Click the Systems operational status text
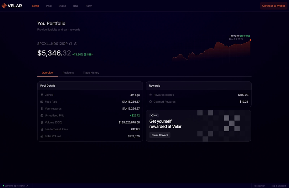This screenshot has width=289, height=188. [15, 186]
